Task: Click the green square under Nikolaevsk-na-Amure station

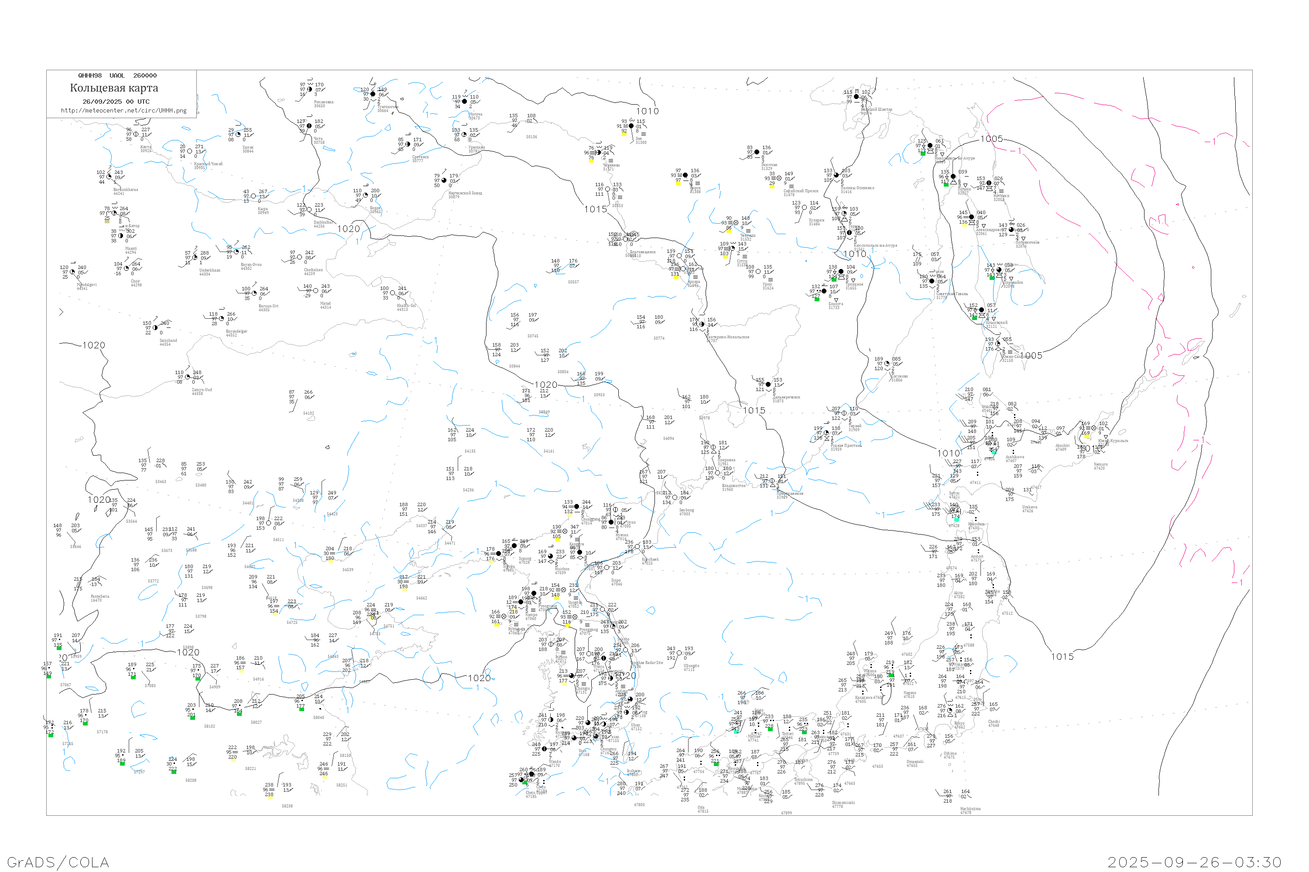Action: [923, 153]
